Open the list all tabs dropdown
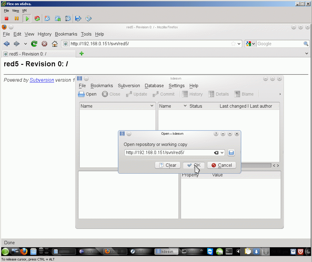312x262 pixels. (307, 53)
